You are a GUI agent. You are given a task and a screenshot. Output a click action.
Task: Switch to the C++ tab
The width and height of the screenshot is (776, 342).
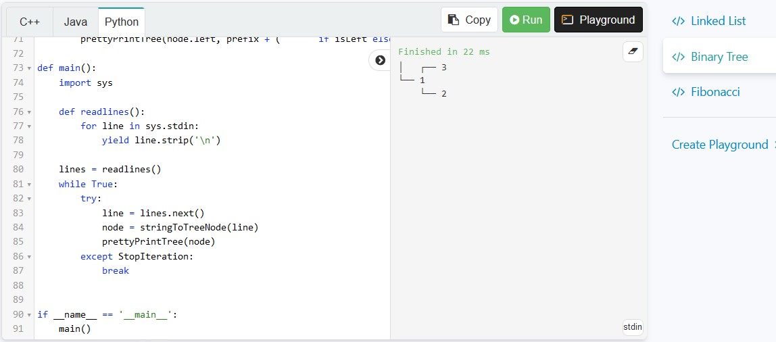coord(29,22)
